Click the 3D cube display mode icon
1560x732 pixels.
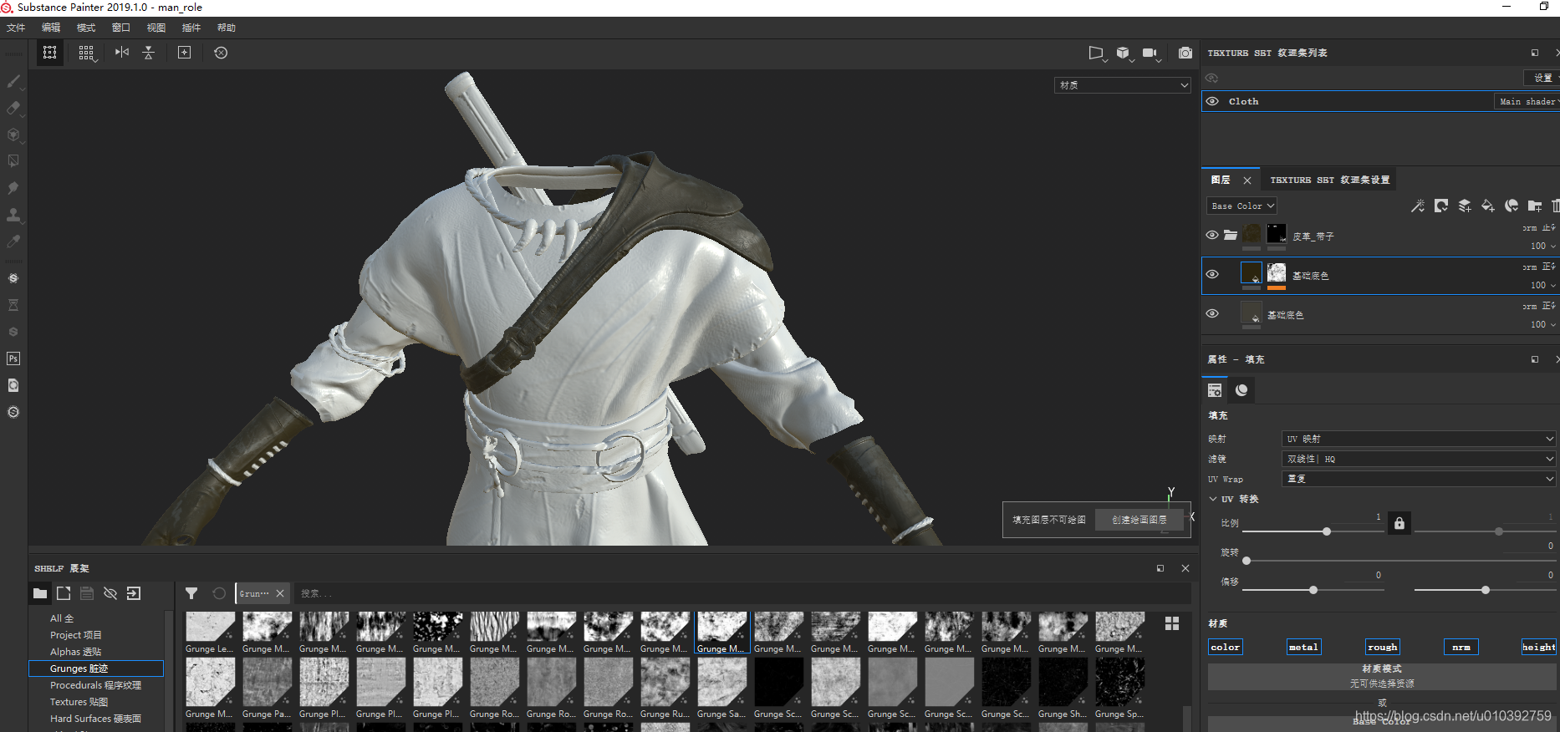click(x=1123, y=53)
